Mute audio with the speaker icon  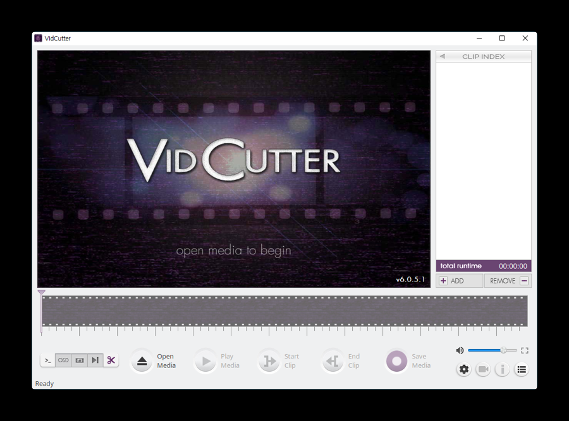(460, 350)
